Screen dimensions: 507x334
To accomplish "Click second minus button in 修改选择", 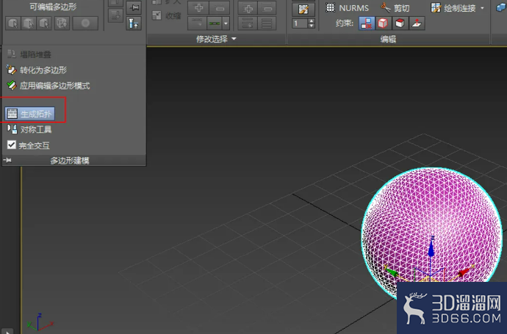I will click(x=267, y=8).
